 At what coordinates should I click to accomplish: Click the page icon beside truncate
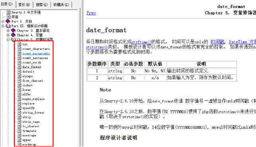coord(20,131)
